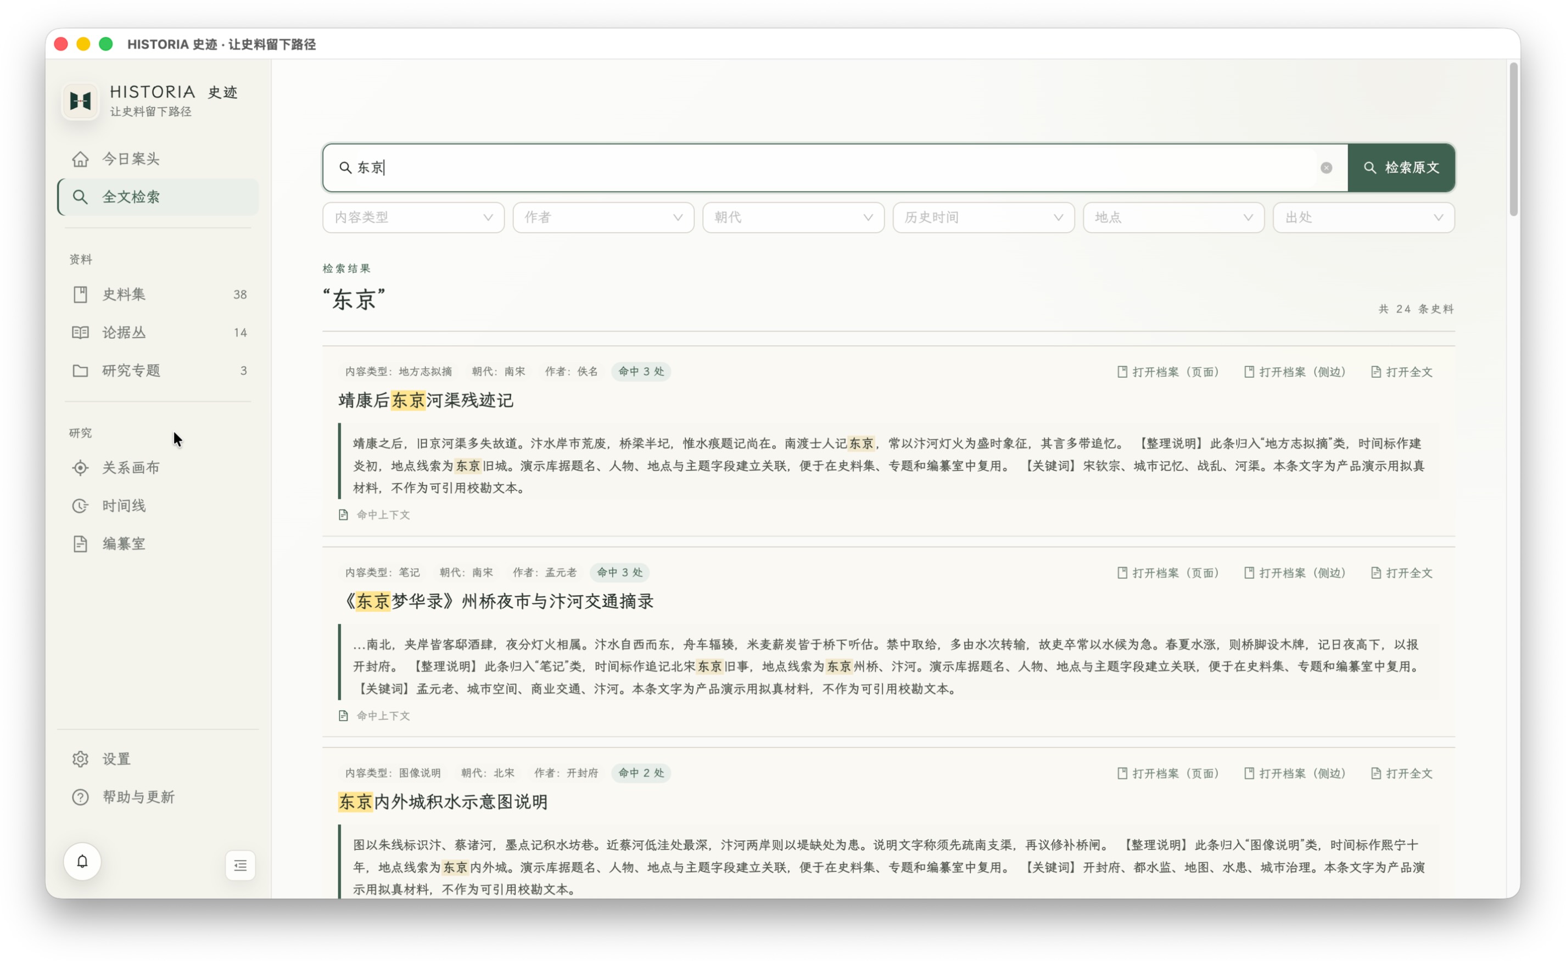Click the 检索原文 search button

point(1401,168)
